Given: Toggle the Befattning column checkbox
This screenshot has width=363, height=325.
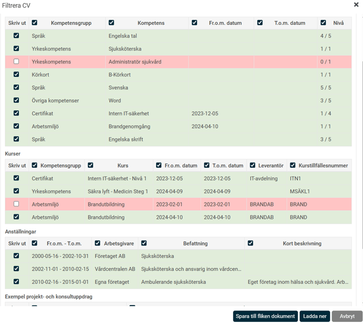Looking at the screenshot, I should 144,243.
